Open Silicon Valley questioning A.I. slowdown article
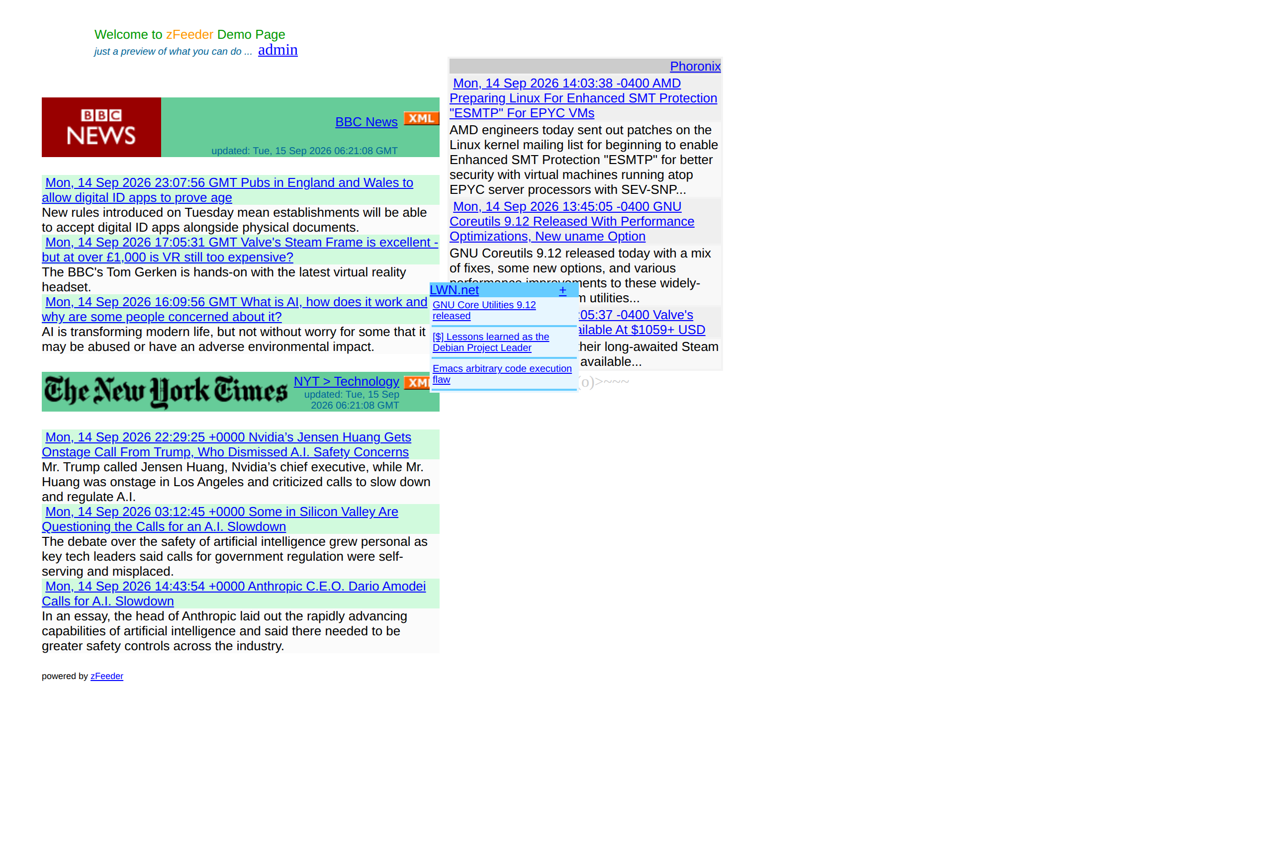This screenshot has height=855, width=1273. click(220, 519)
